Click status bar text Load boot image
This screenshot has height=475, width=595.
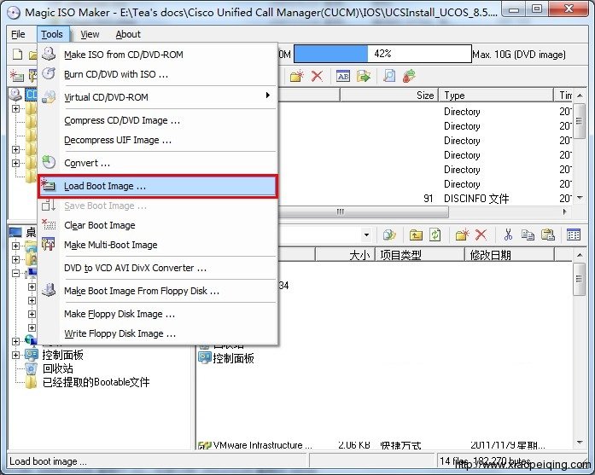pos(48,461)
